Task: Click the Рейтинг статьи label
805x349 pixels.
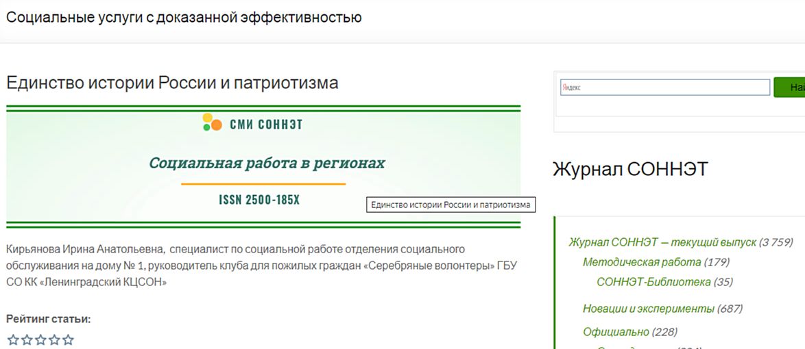Action: 49,319
